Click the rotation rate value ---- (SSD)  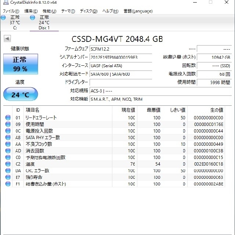coord(214,66)
